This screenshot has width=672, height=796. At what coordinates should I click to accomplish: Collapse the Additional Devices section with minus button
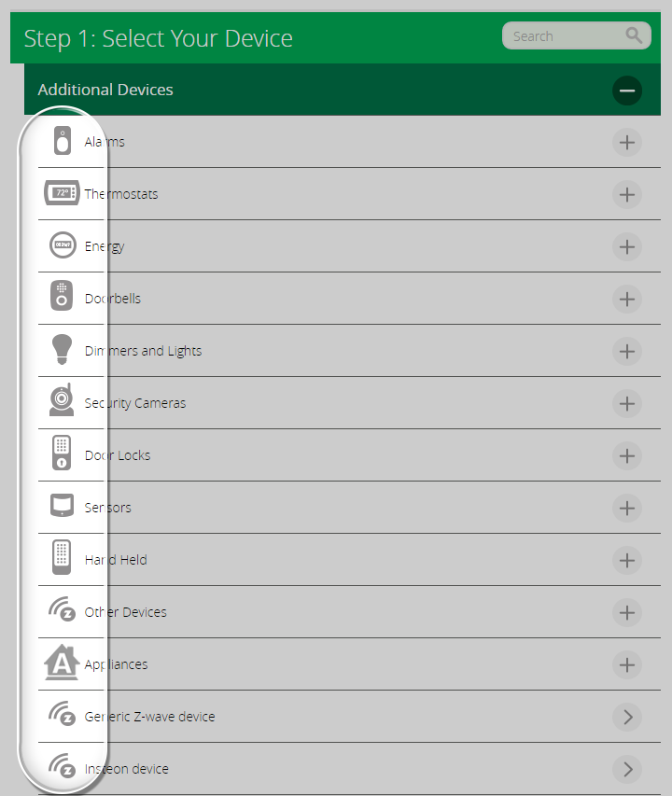pos(627,91)
